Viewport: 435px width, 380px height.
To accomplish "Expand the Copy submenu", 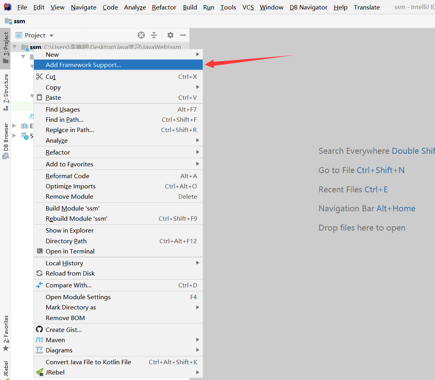I will point(118,87).
